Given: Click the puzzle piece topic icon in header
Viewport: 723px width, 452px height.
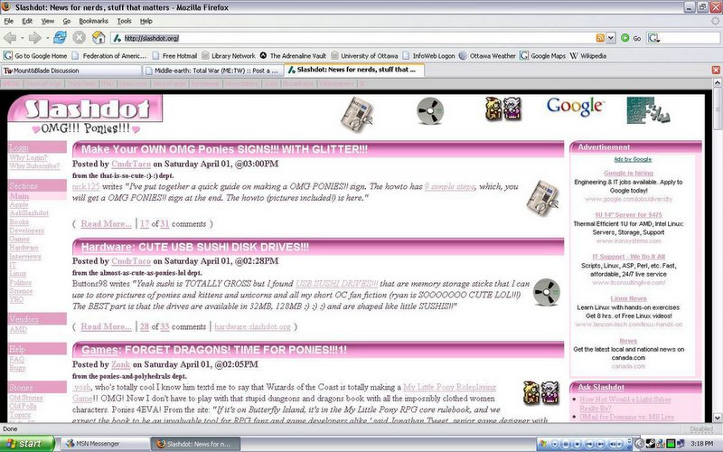Looking at the screenshot, I should 647,110.
